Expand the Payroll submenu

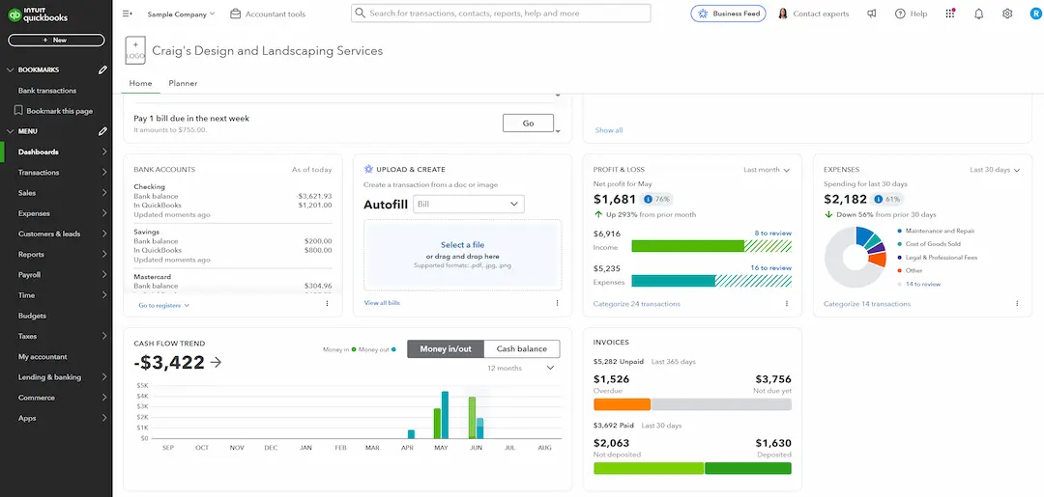click(x=104, y=274)
